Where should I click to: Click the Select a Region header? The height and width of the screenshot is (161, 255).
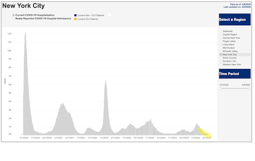pos(235,20)
